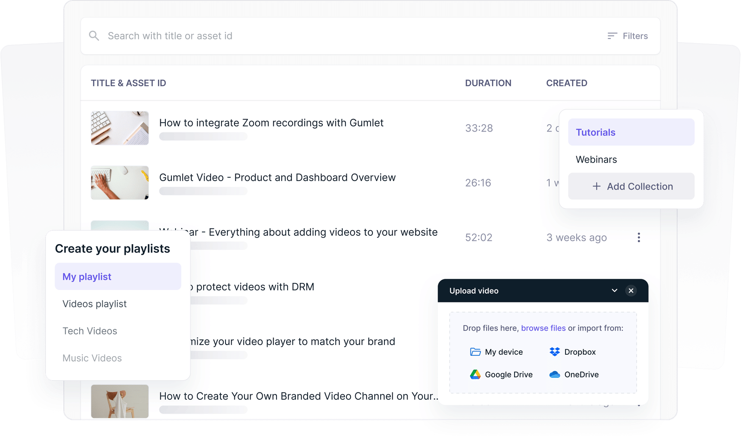
Task: Click the browse files link
Action: click(544, 328)
